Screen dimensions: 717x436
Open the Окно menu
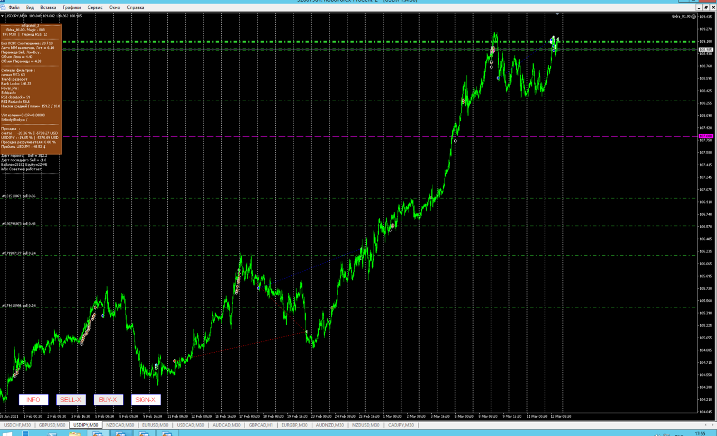(114, 8)
